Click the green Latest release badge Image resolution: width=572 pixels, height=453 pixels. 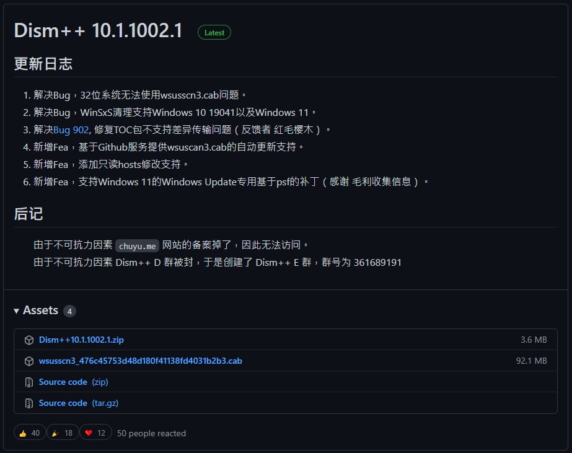click(214, 33)
